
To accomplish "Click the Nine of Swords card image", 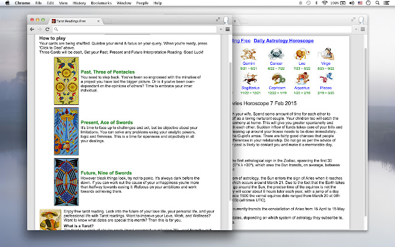I will click(66, 182).
